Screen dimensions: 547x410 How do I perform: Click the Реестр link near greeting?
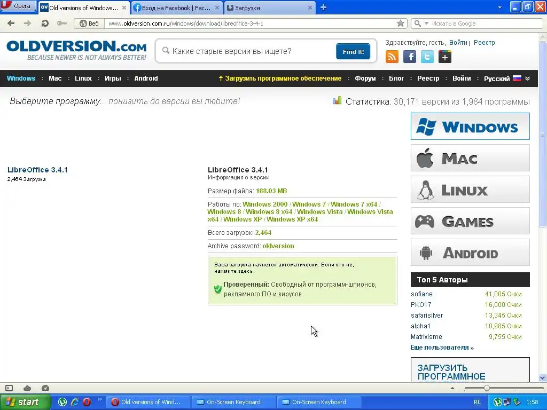pos(484,43)
